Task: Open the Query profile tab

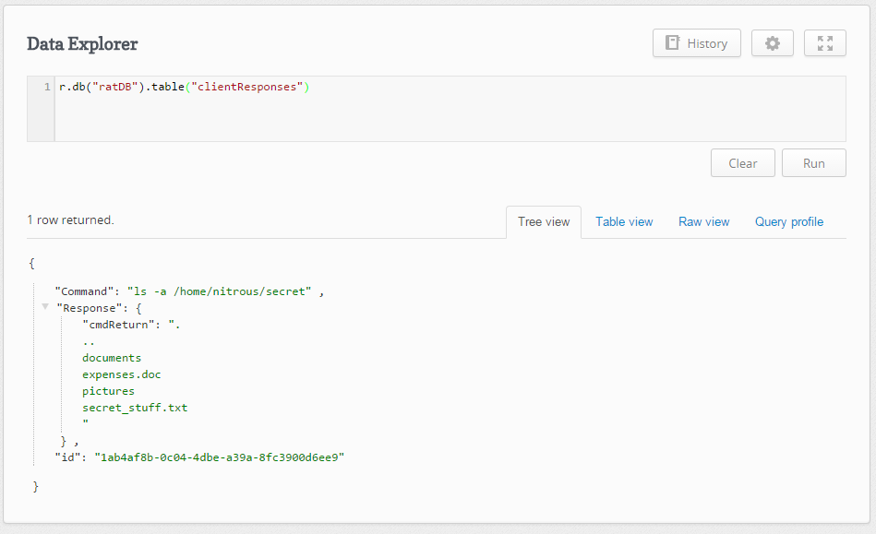Action: coord(788,221)
